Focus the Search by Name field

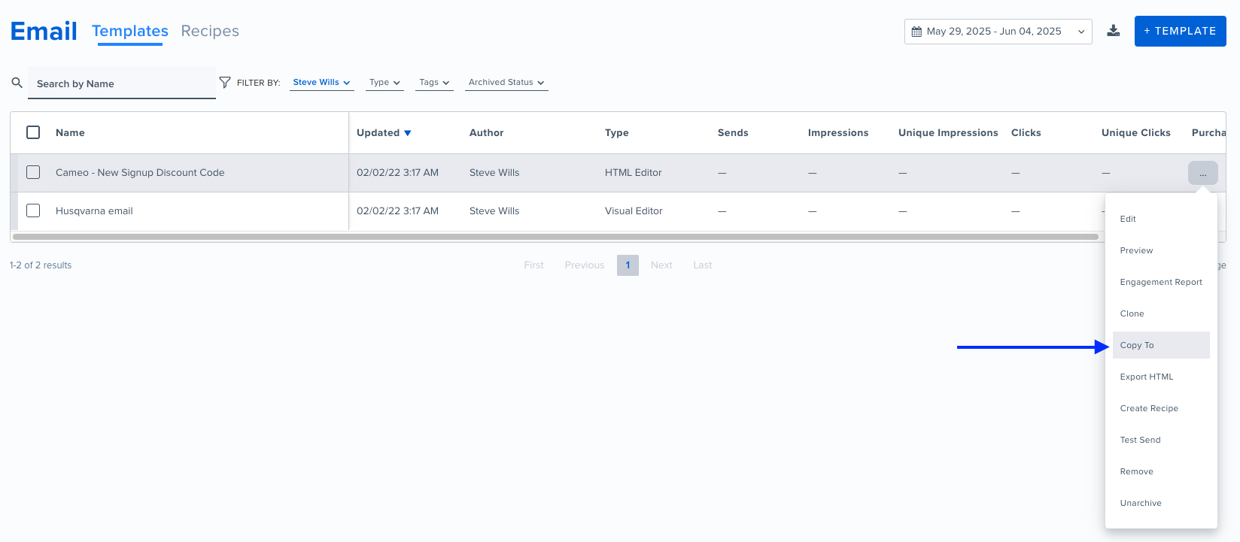click(x=122, y=83)
